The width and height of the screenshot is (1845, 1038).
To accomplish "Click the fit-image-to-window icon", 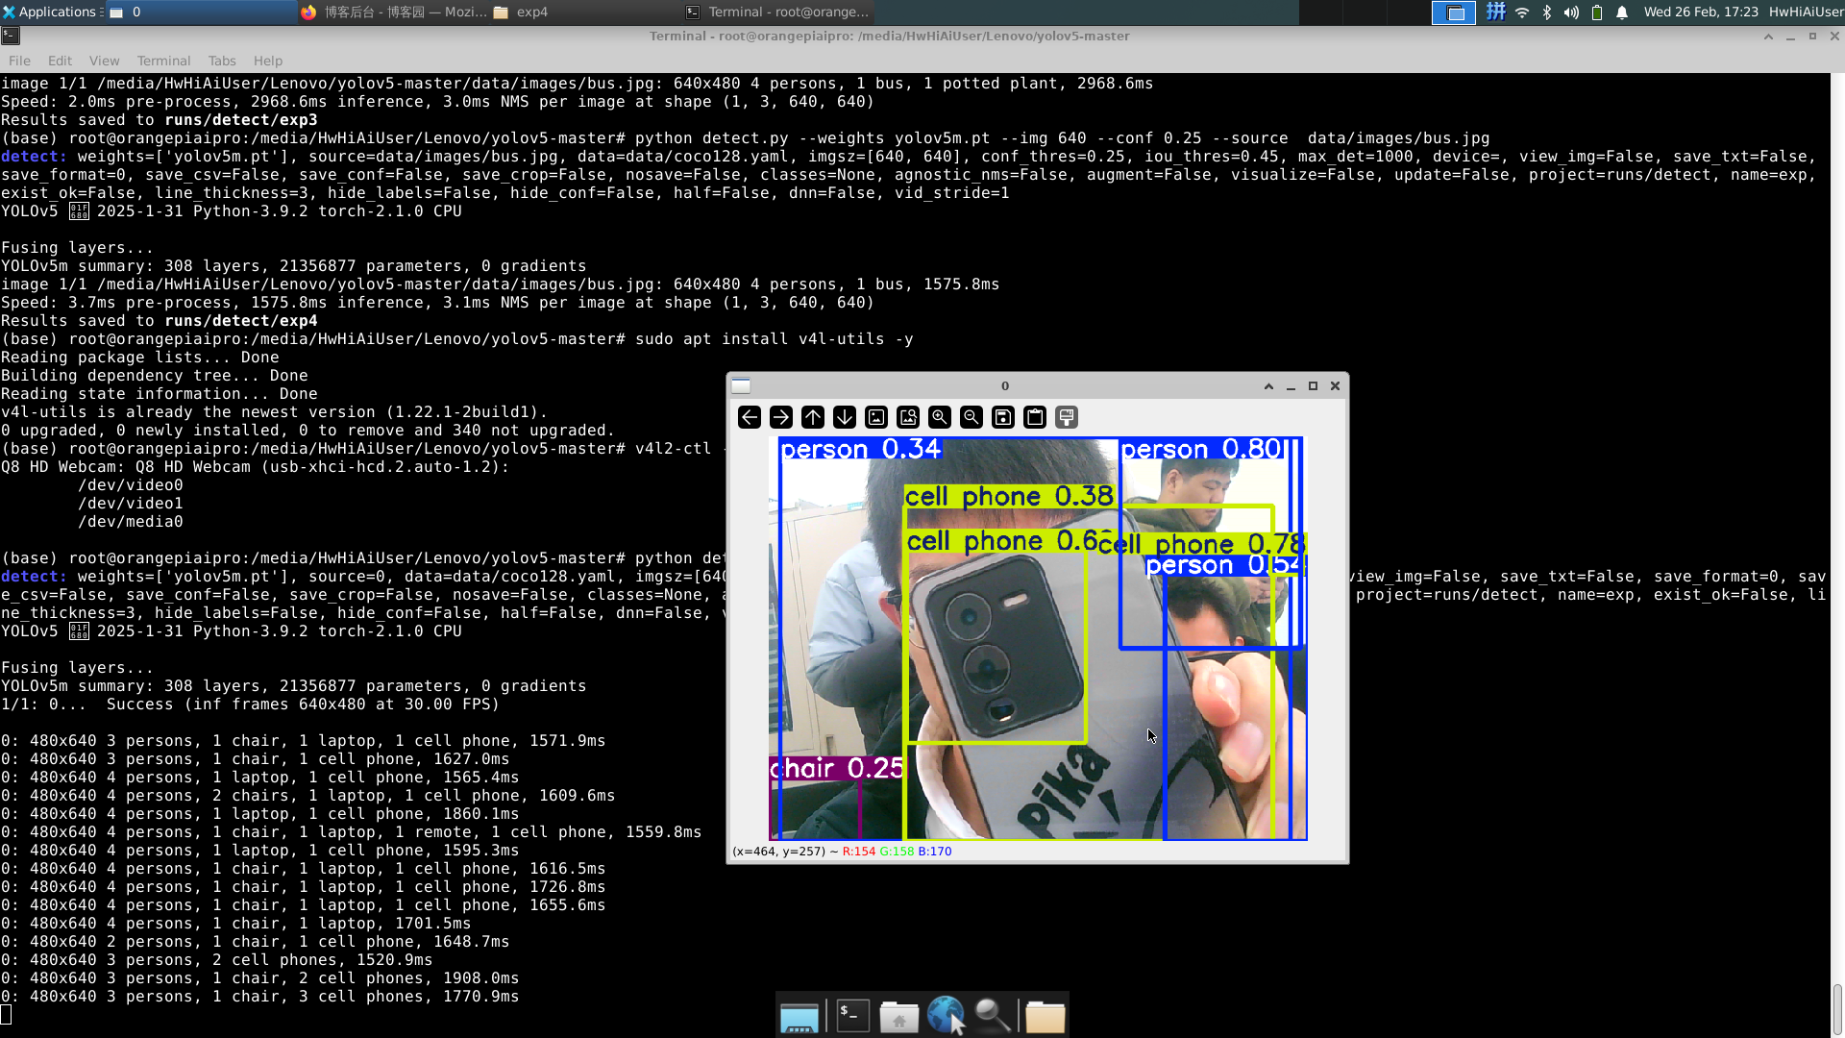I will 908,417.
